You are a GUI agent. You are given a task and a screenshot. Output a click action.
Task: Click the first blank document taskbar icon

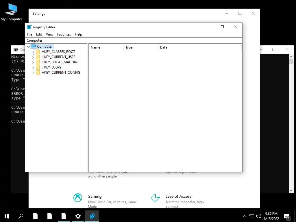coord(35,216)
